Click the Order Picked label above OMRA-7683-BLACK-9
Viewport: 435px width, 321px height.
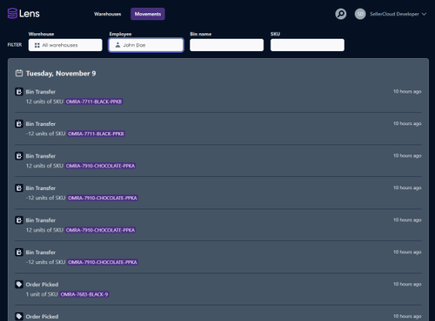[x=42, y=285]
